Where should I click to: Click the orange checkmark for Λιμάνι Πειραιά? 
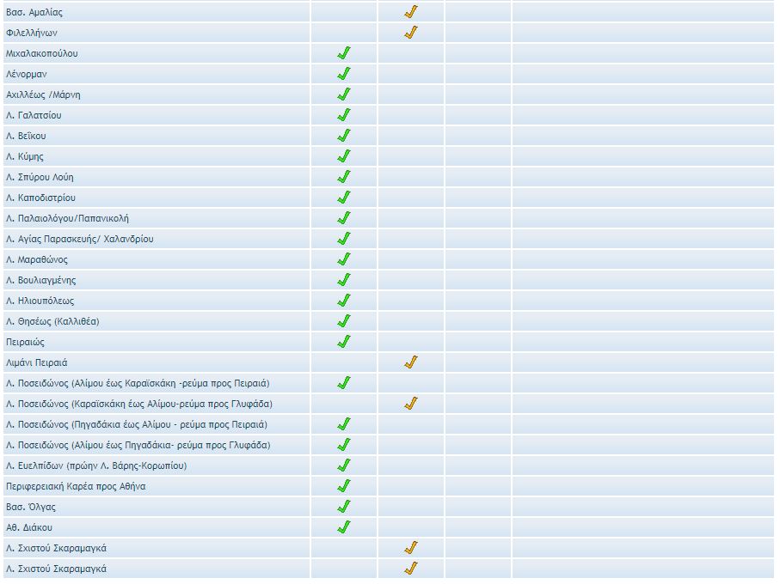tap(410, 362)
